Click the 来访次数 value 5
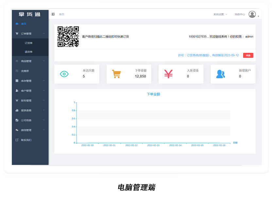The width and height of the screenshot is (278, 202). click(x=84, y=76)
